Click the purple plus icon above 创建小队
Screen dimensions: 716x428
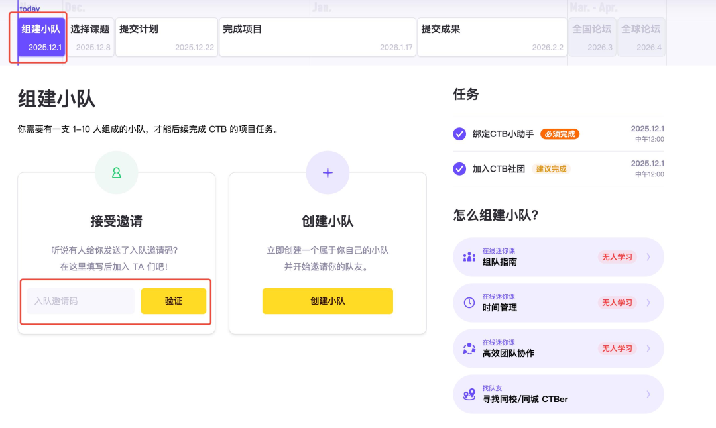click(328, 172)
